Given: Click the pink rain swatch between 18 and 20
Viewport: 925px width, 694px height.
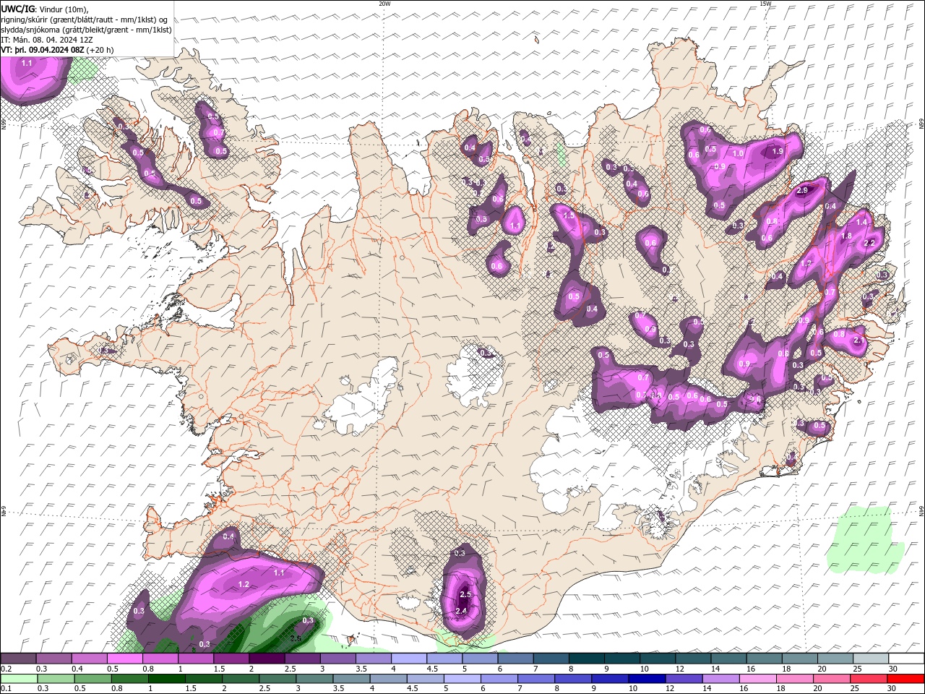Looking at the screenshot, I should [x=794, y=679].
